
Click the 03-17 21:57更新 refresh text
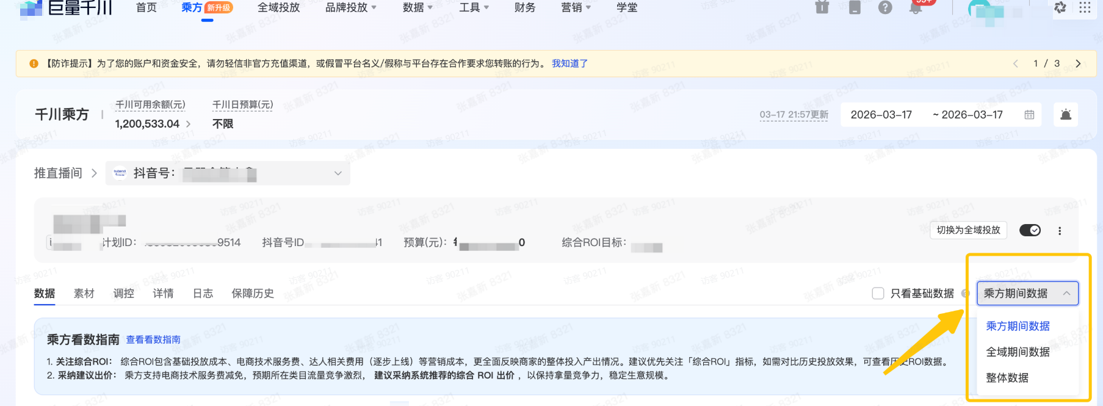pos(794,115)
